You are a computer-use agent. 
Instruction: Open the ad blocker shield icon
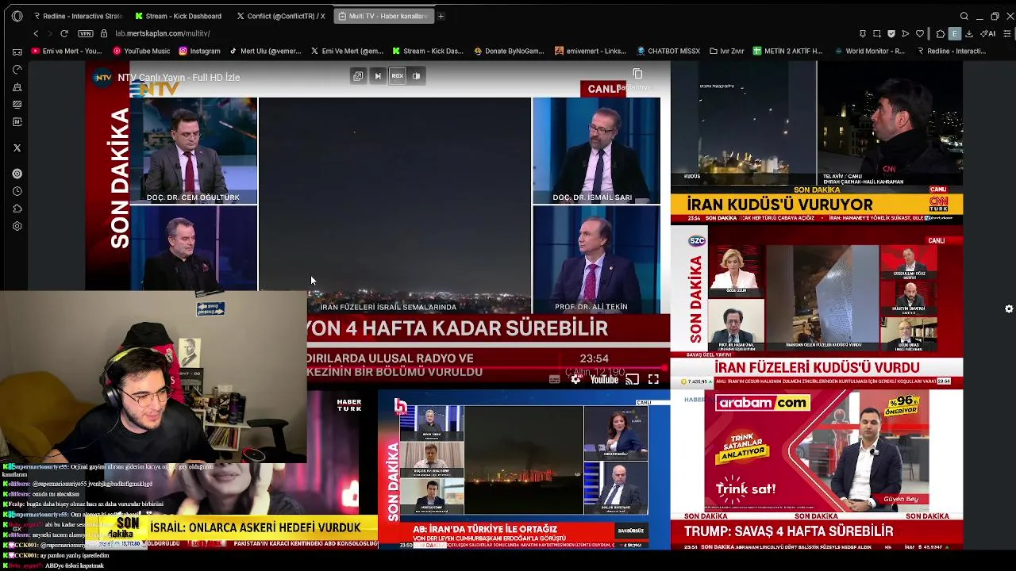click(x=891, y=33)
